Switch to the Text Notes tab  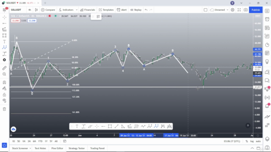click(40, 148)
